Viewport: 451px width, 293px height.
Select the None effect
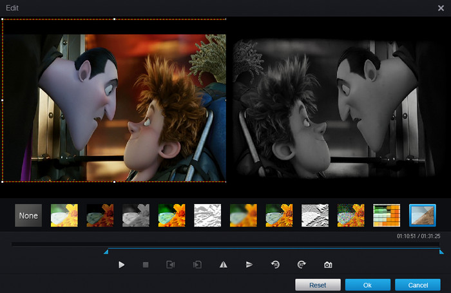pyautogui.click(x=28, y=215)
